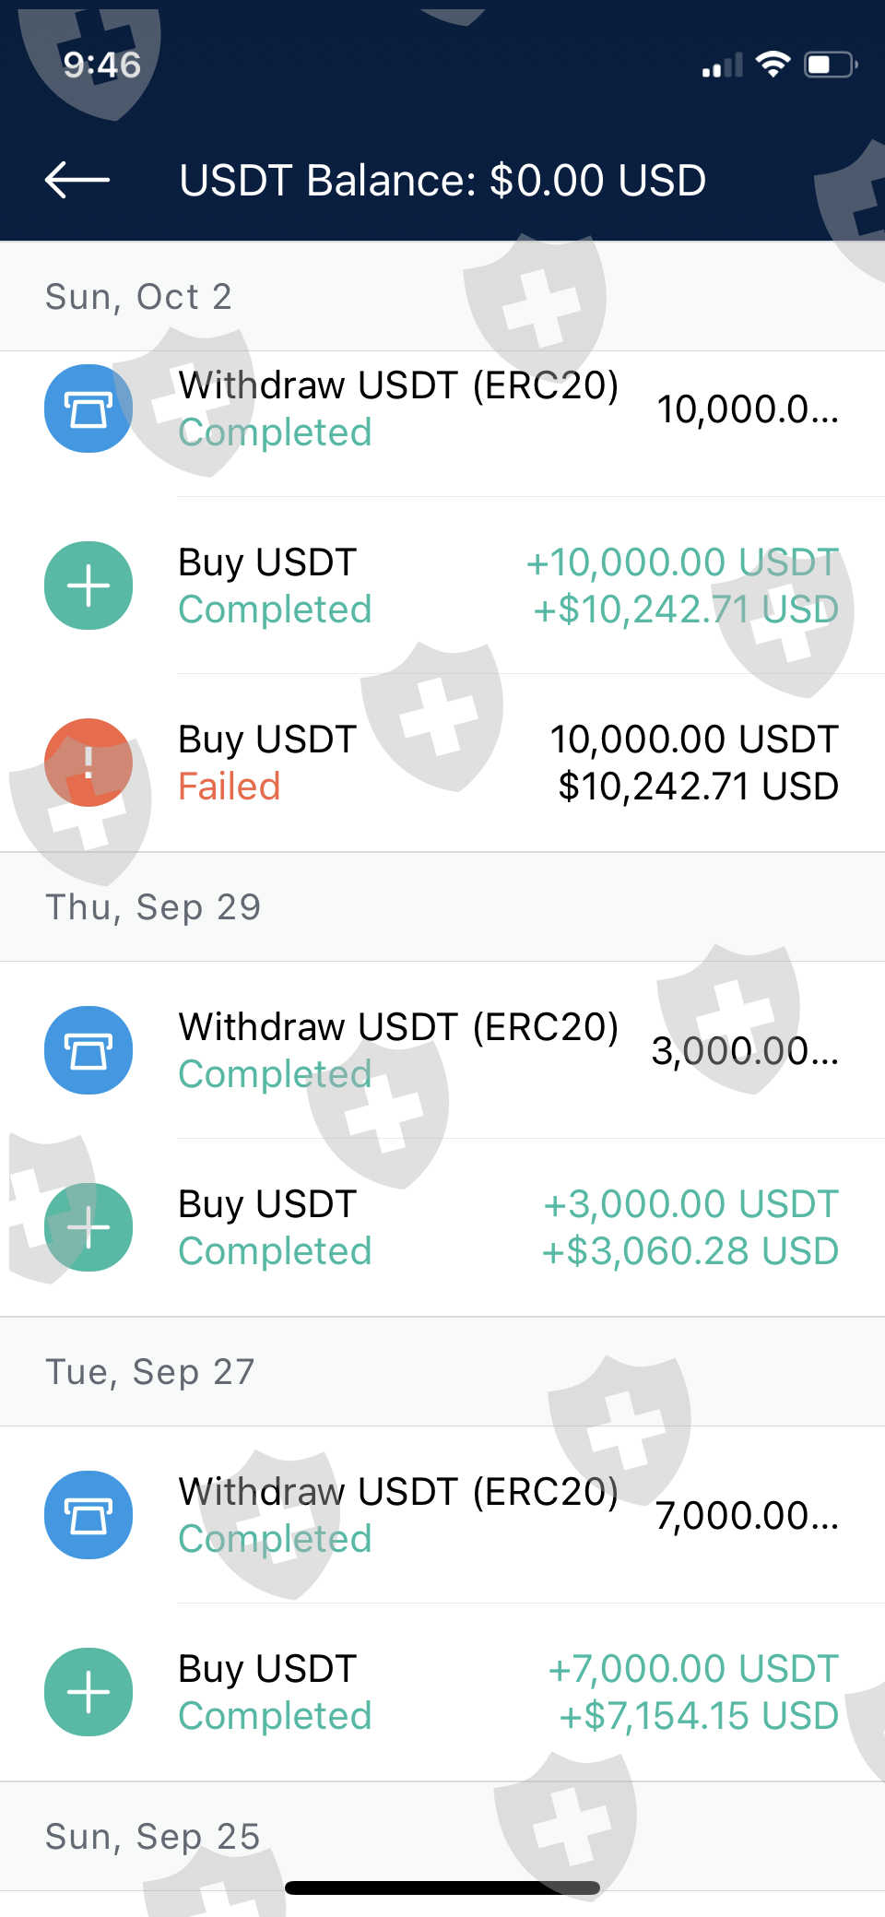Image resolution: width=885 pixels, height=1917 pixels.
Task: Tap the home indicator bar
Action: [x=442, y=1887]
